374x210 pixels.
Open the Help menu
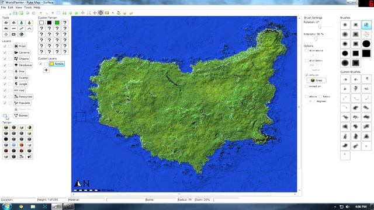point(37,8)
